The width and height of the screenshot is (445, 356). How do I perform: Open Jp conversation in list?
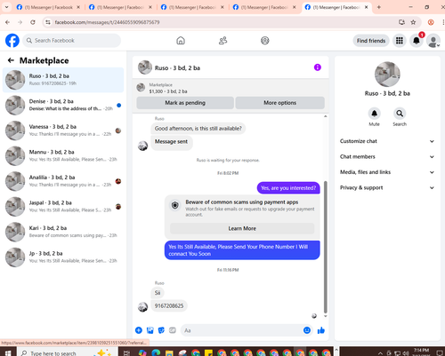point(63,257)
